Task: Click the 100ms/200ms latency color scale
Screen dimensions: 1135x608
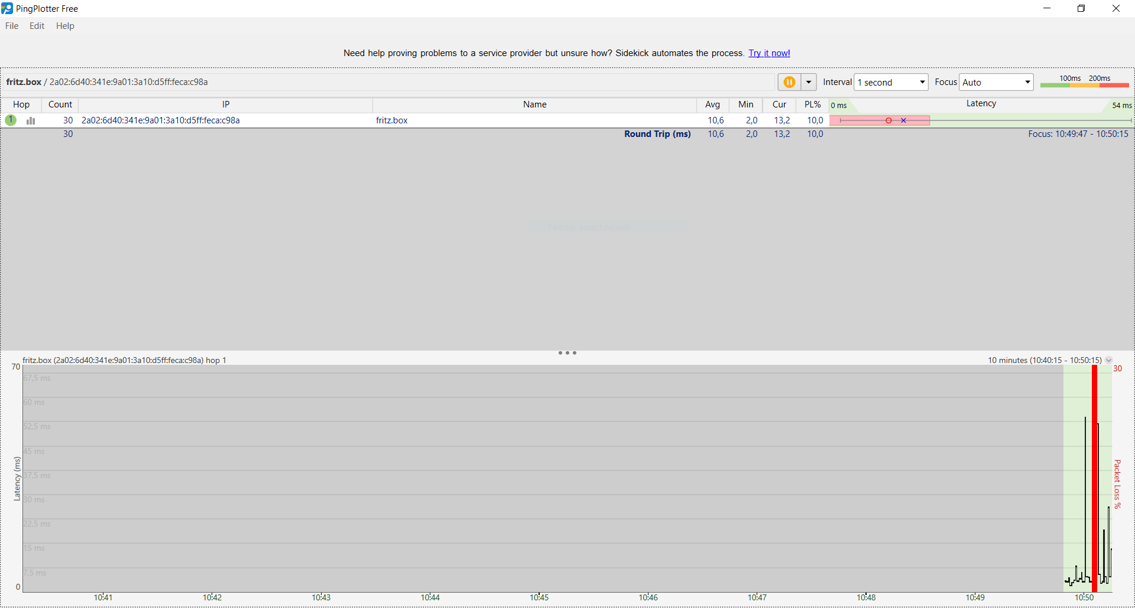Action: coord(1085,82)
